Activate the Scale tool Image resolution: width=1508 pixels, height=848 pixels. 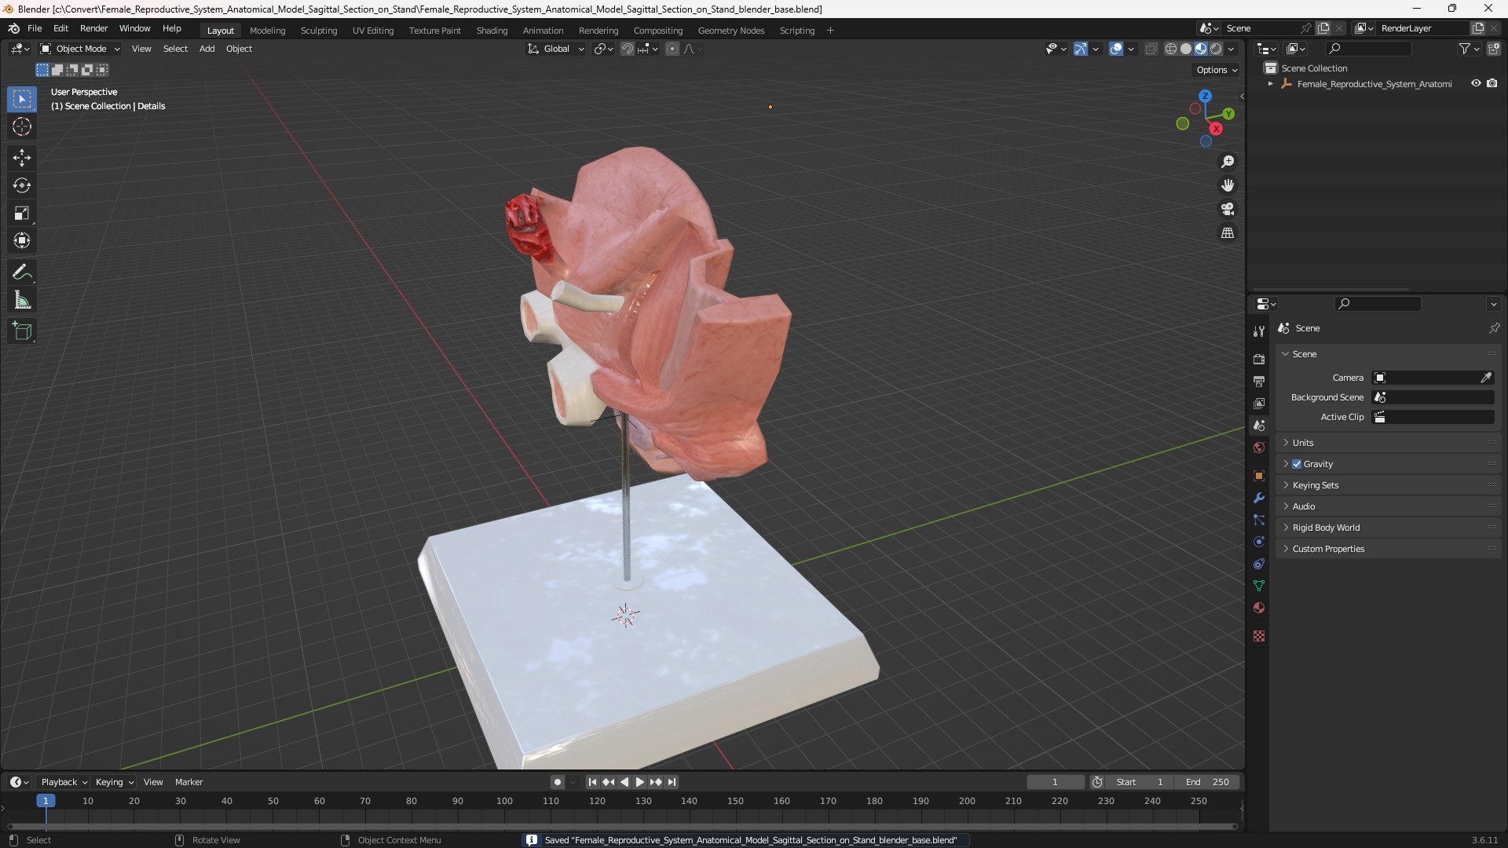(x=22, y=213)
